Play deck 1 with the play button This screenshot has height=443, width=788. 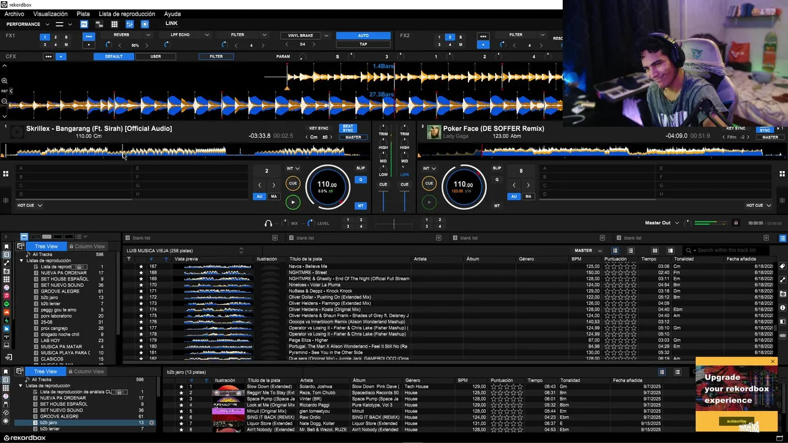293,202
